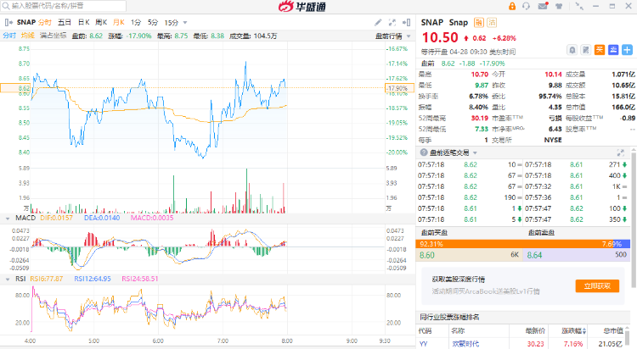Click the blue 卖 sell button
Screen dimensions: 637x349
[x=613, y=50]
